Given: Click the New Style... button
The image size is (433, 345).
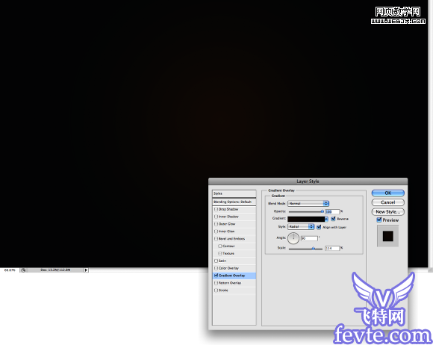Looking at the screenshot, I should [x=387, y=212].
